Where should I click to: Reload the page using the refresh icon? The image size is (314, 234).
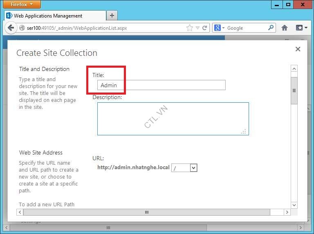pyautogui.click(x=205, y=28)
